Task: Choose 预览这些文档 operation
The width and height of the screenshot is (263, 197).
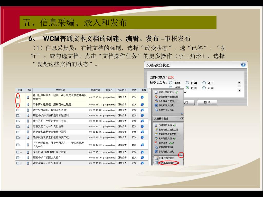Action: [x=165, y=125]
